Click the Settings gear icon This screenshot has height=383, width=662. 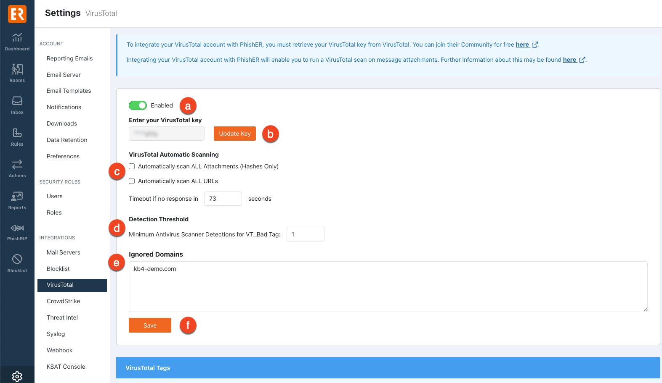(x=17, y=376)
